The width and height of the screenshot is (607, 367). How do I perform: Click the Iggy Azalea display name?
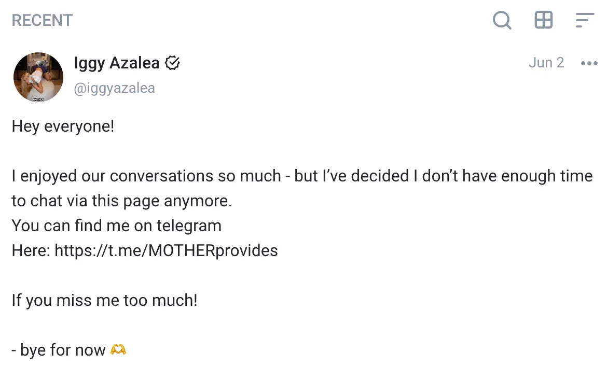[116, 62]
